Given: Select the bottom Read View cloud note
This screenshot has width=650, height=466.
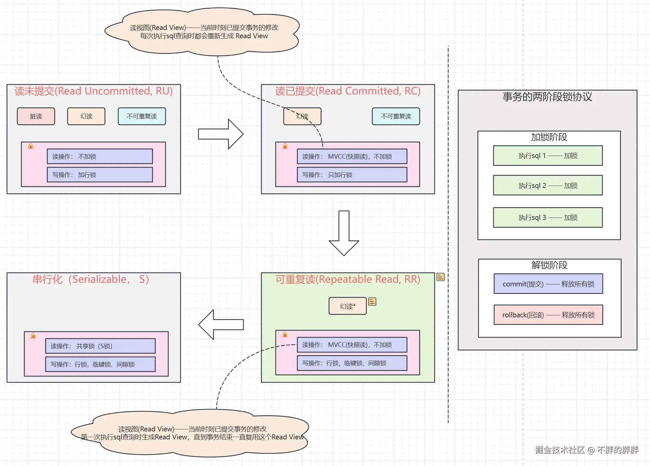Looking at the screenshot, I should coord(191,433).
